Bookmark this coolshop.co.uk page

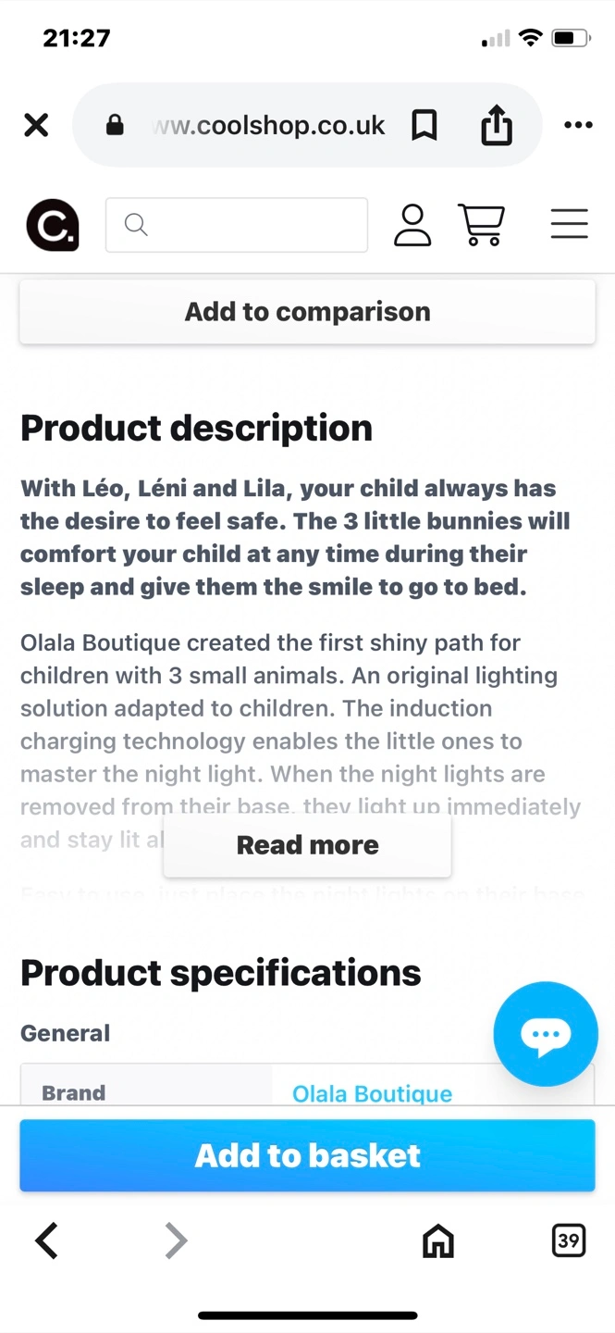(424, 125)
